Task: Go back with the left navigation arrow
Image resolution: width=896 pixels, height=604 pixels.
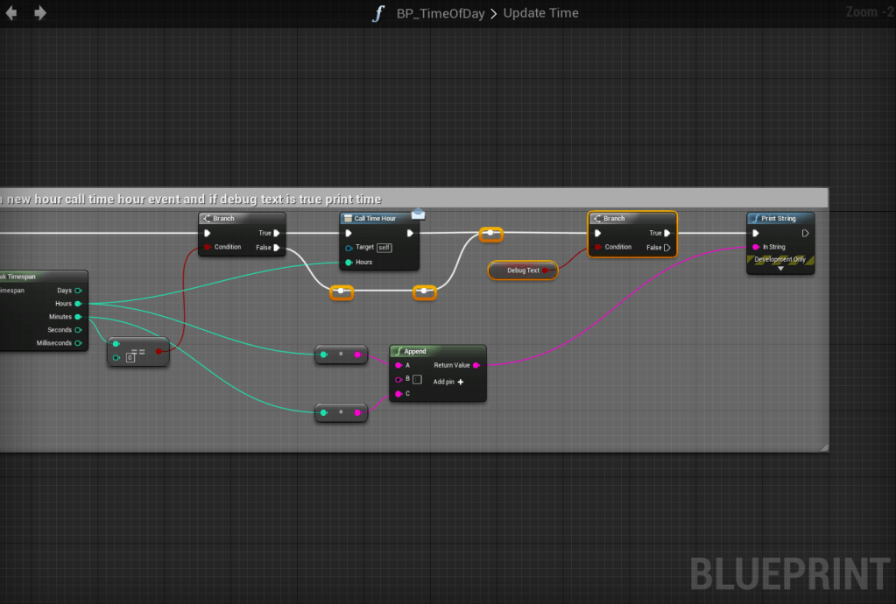Action: point(11,12)
